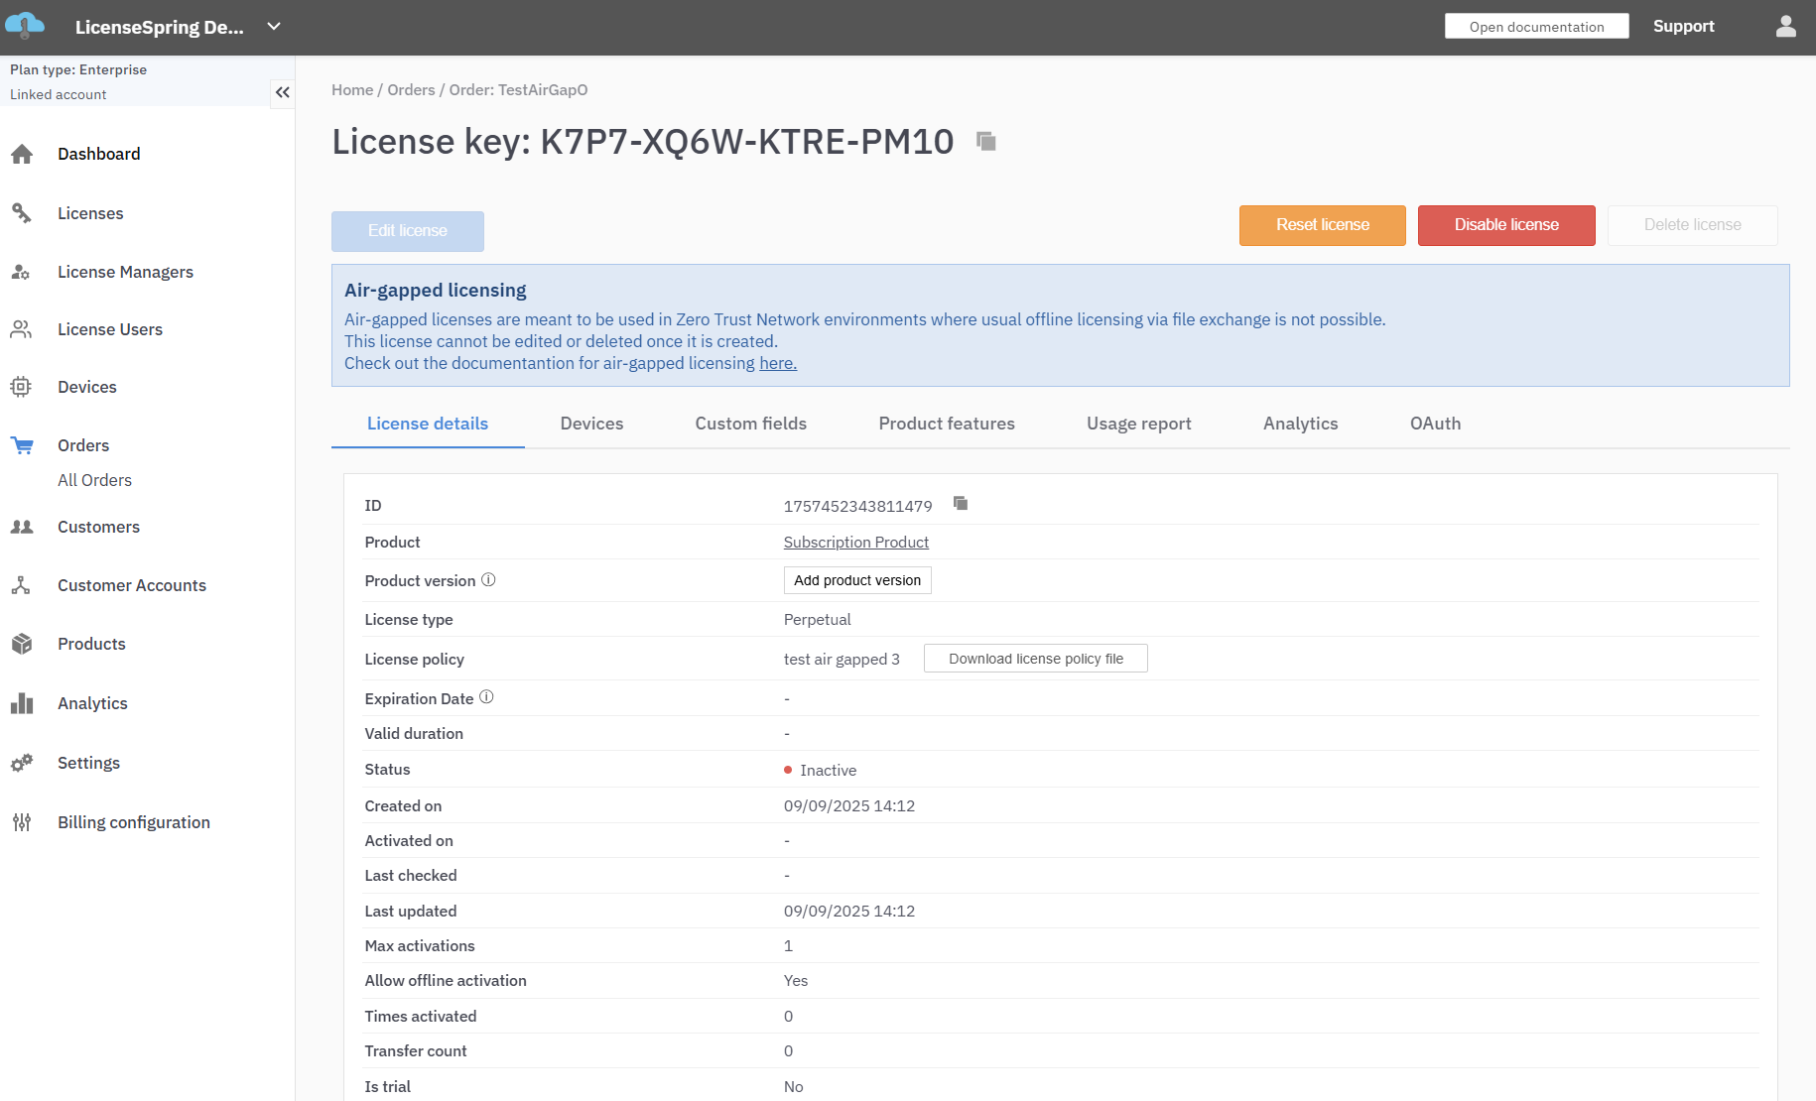Click the Billing configuration sliders icon
Image resolution: width=1816 pixels, height=1101 pixels.
[x=22, y=822]
